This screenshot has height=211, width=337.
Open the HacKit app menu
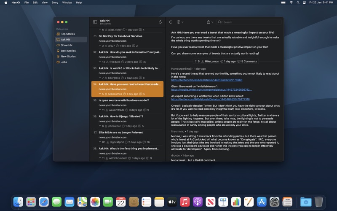pos(16,3)
